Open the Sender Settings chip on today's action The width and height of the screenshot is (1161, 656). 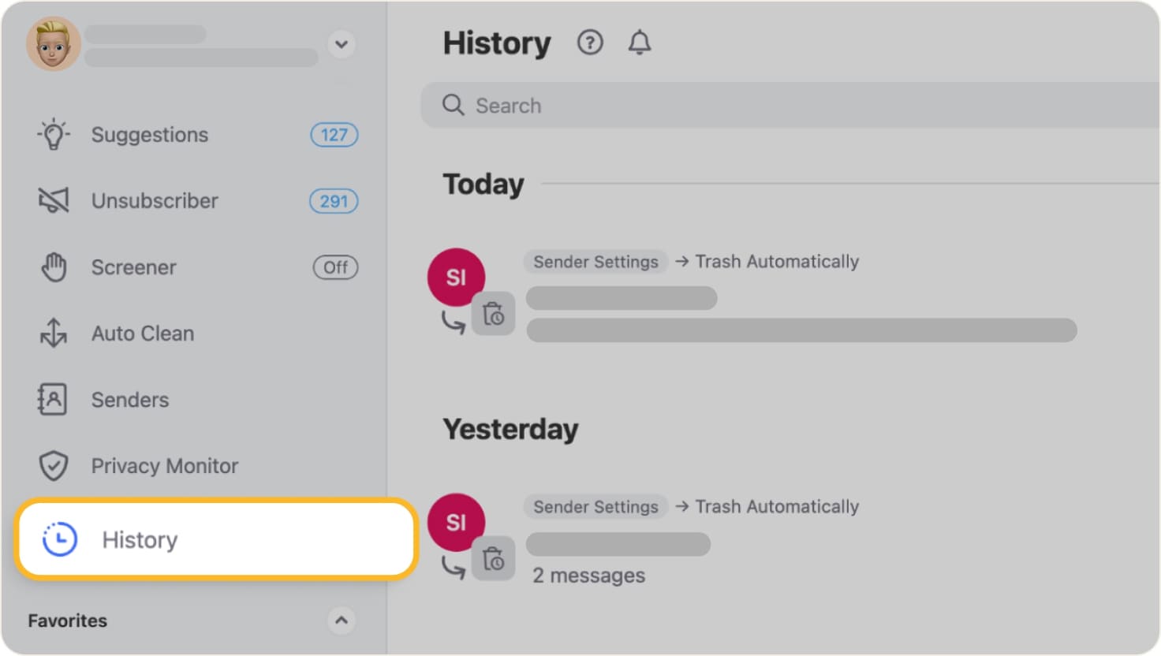[x=595, y=262]
